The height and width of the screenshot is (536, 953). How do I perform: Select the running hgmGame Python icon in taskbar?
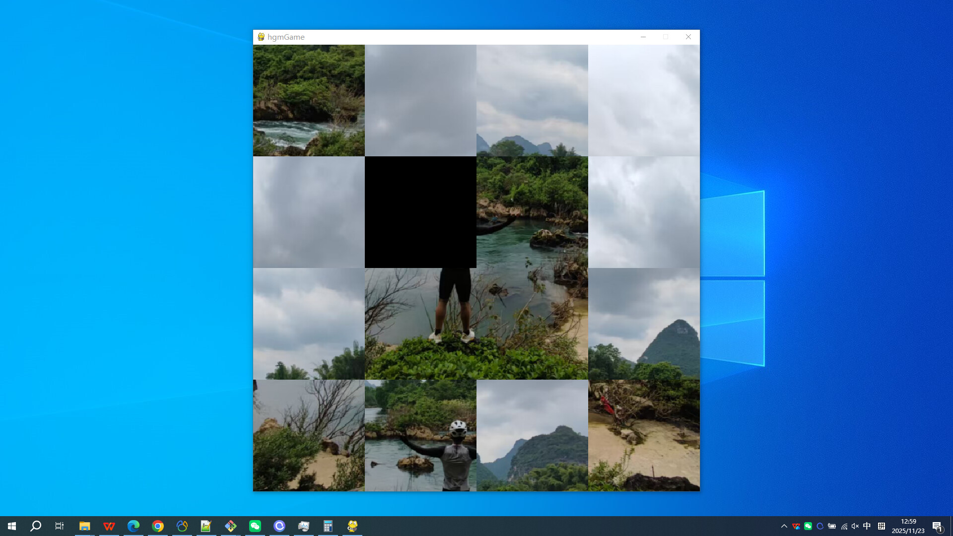click(x=352, y=526)
